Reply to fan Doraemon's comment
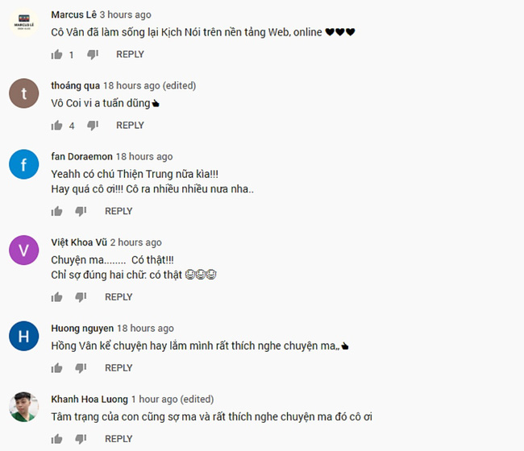 [x=119, y=211]
